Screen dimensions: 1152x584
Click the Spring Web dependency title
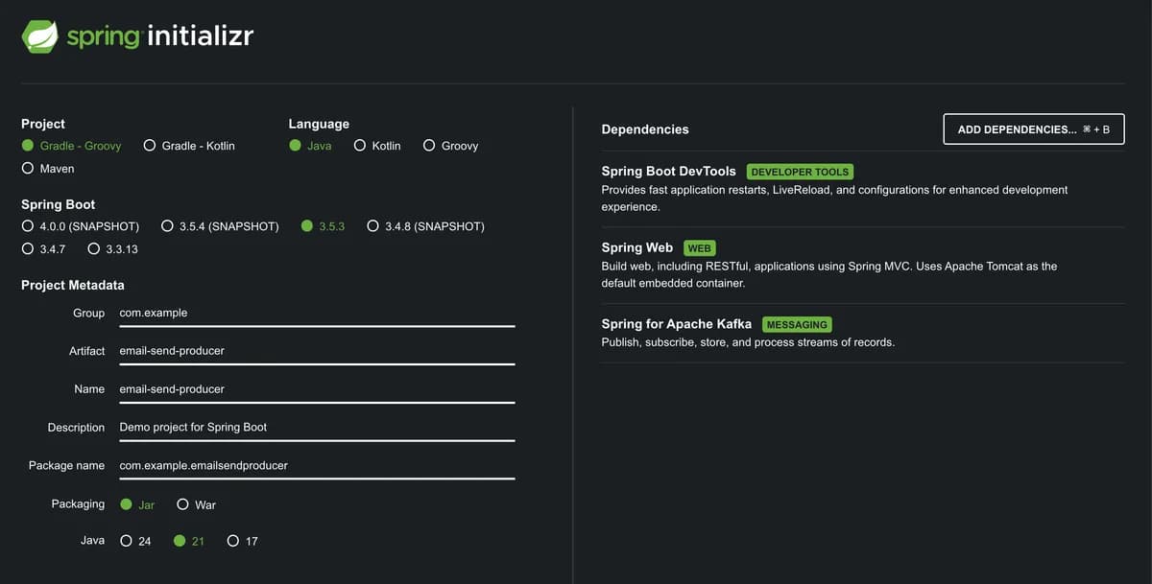pos(637,247)
